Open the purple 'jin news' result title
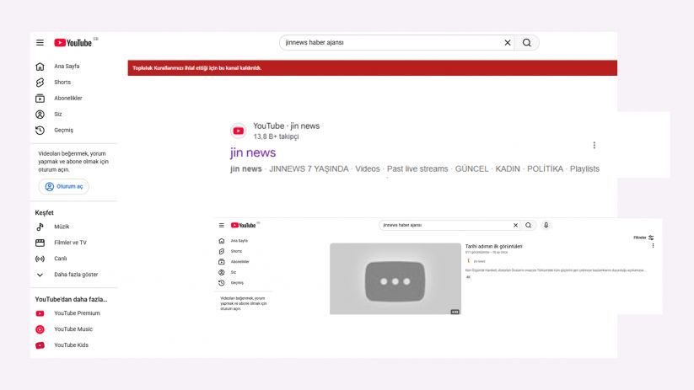 [253, 152]
